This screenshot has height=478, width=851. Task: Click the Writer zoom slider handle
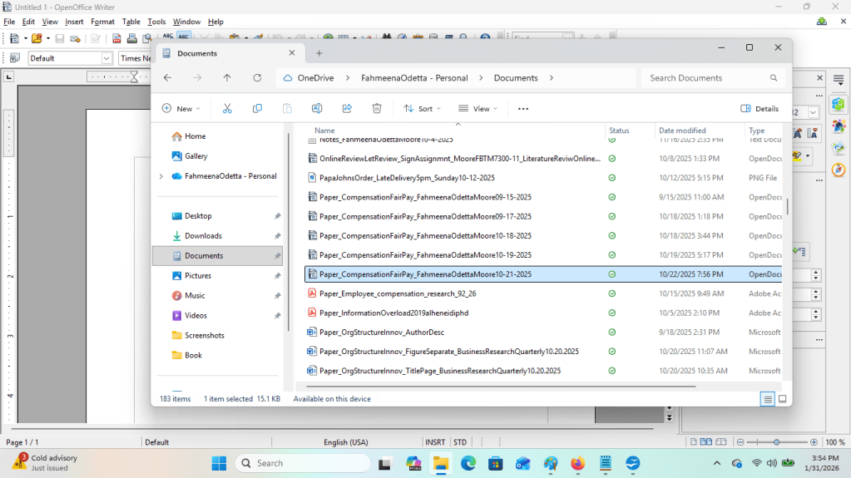point(776,442)
